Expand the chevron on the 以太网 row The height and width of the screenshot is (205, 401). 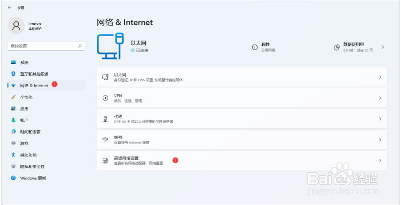(x=380, y=77)
